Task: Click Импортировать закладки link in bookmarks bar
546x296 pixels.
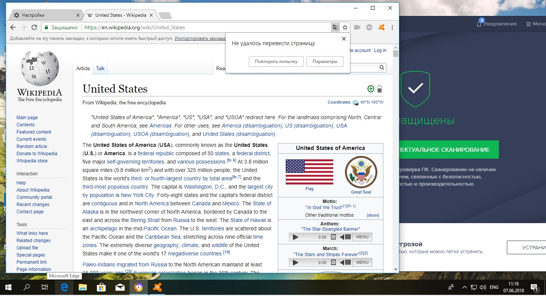Action: (x=200, y=38)
